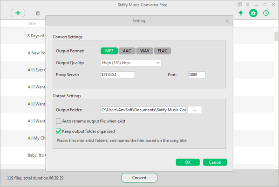Confirm settings with OK button
This screenshot has width=279, height=187.
(x=188, y=162)
